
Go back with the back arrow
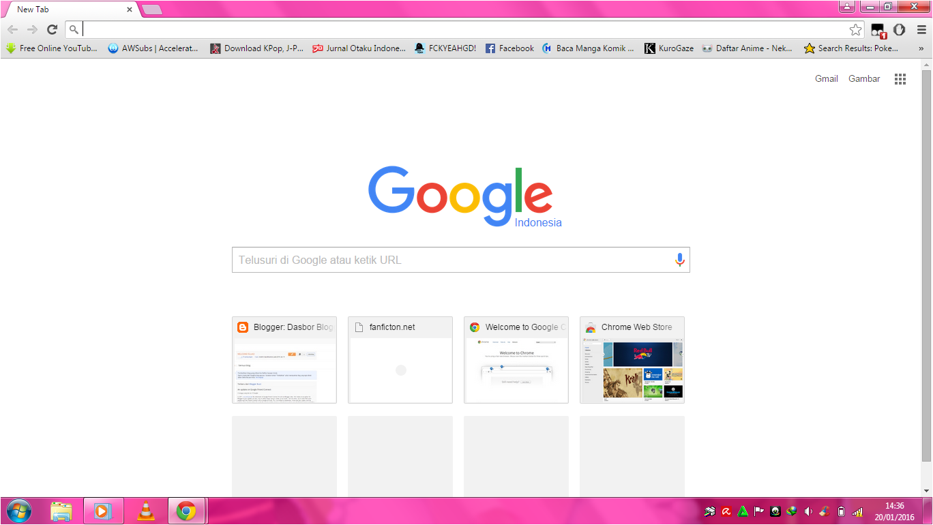click(12, 29)
